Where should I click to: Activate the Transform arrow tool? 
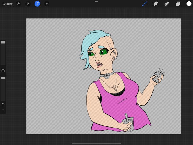(x=47, y=4)
